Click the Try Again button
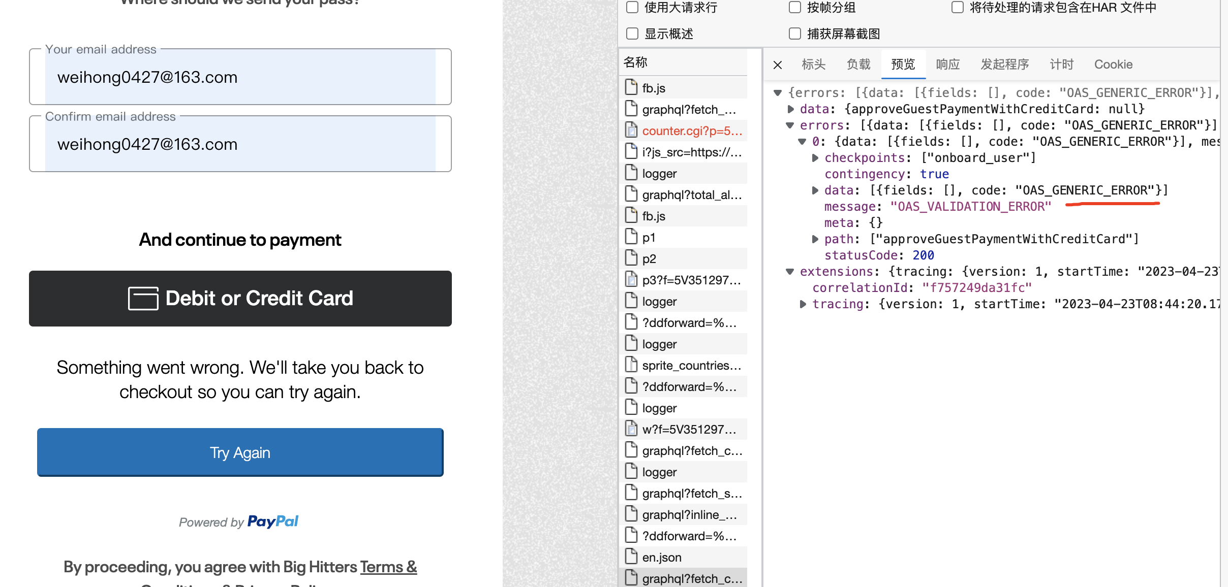The width and height of the screenshot is (1228, 587). [240, 452]
